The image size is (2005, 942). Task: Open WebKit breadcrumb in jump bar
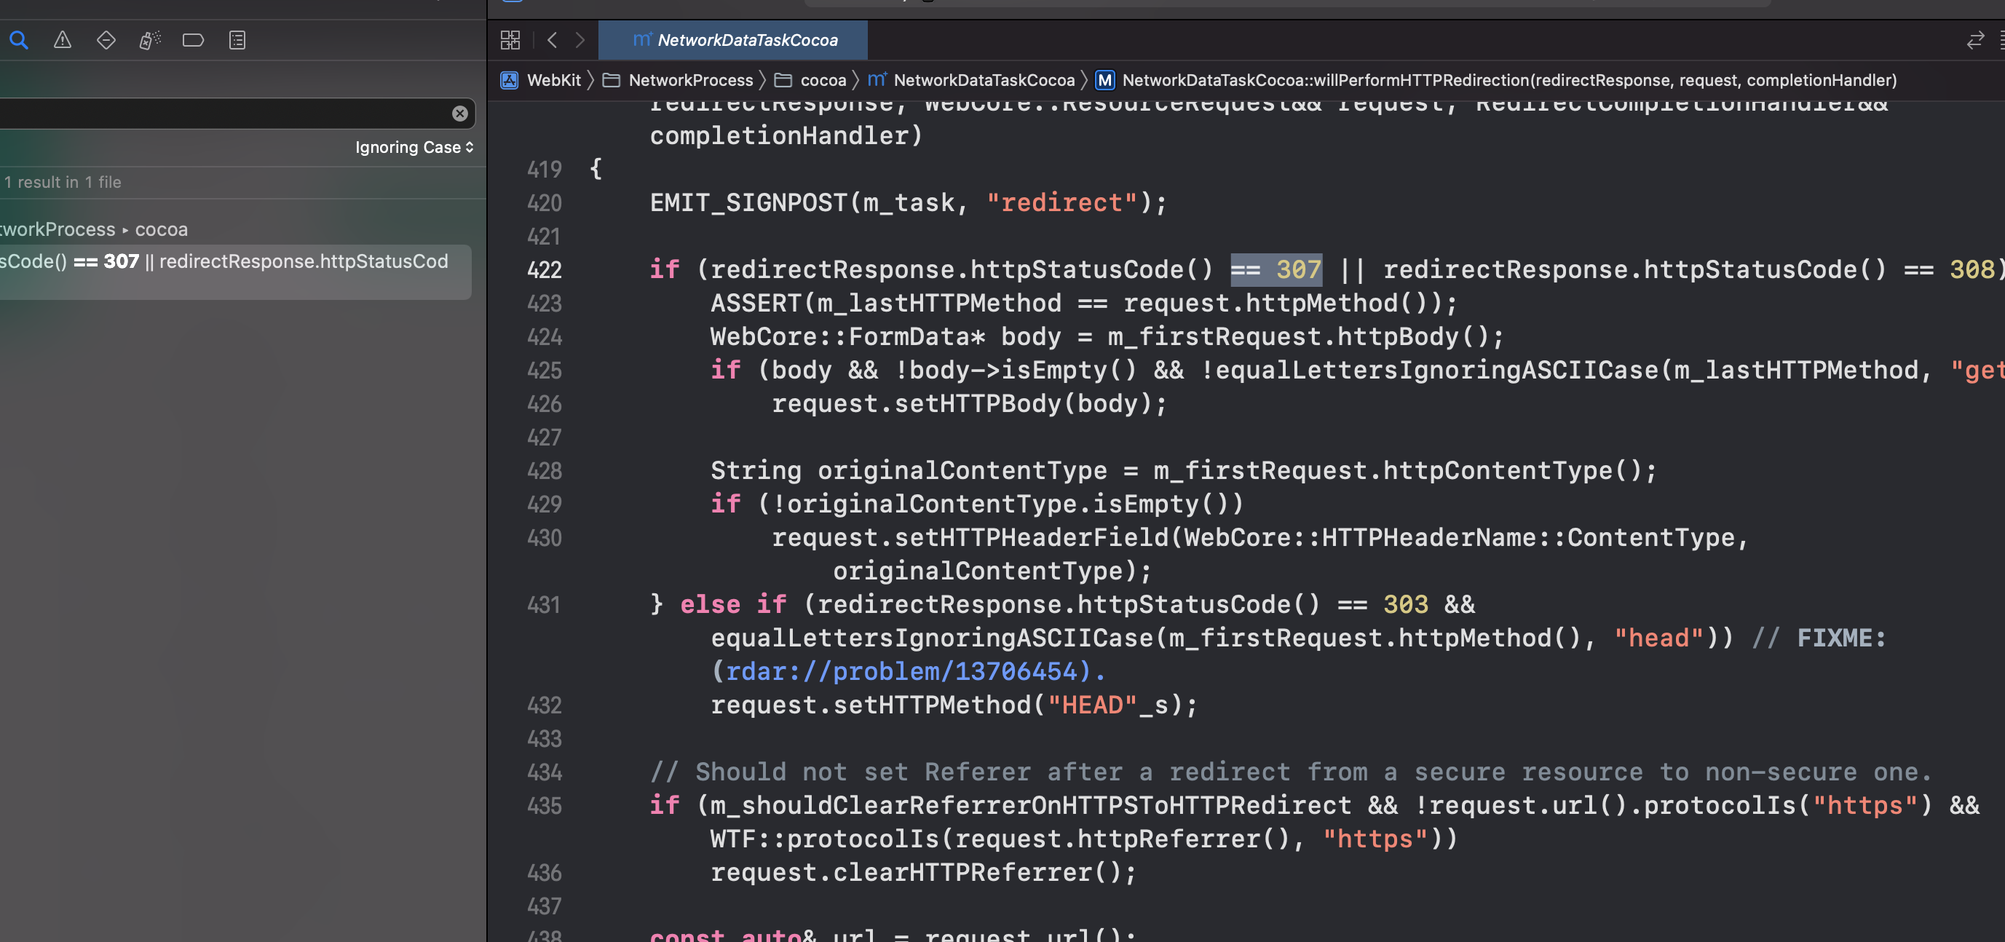click(553, 80)
